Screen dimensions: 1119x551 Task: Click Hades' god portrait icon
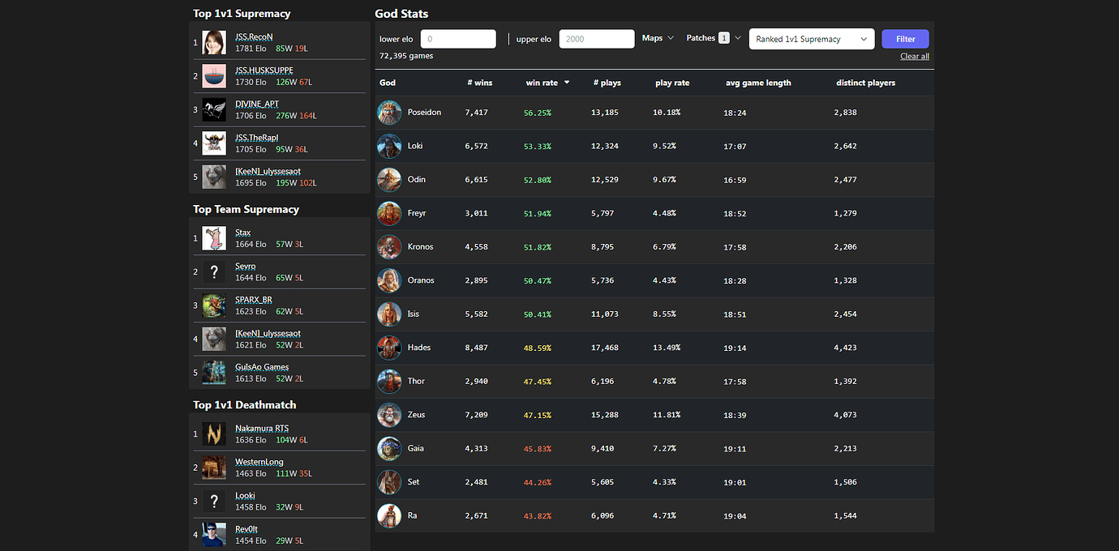[389, 348]
